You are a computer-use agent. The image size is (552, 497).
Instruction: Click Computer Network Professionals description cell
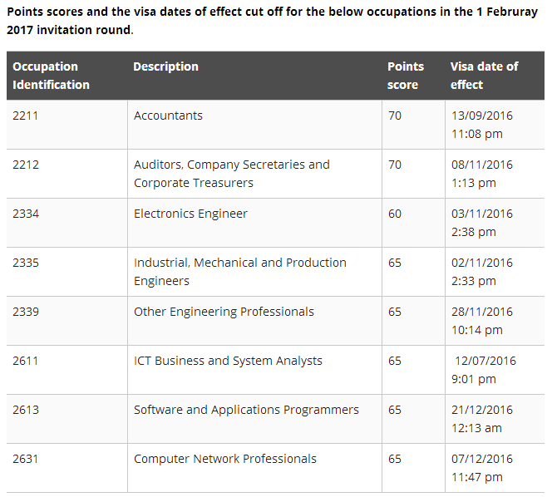tap(225, 459)
